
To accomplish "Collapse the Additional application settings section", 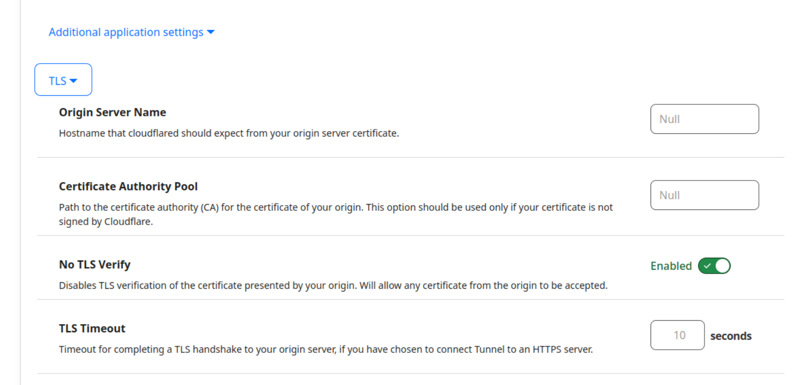I will coord(126,33).
